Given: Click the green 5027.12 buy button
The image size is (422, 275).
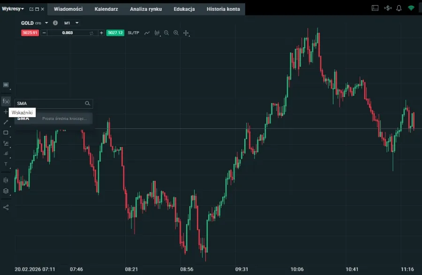Looking at the screenshot, I should pyautogui.click(x=115, y=33).
